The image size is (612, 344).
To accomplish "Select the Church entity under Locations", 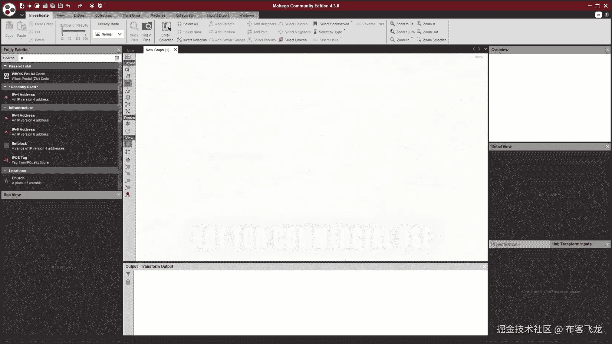I will [60, 180].
